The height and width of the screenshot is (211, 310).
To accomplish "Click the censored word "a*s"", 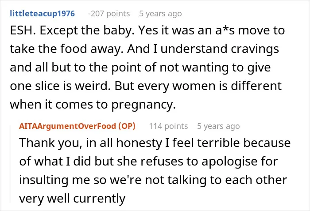I will (x=226, y=30).
